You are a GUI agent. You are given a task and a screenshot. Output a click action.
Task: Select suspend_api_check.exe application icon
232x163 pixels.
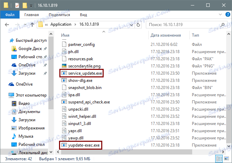[x=64, y=102]
